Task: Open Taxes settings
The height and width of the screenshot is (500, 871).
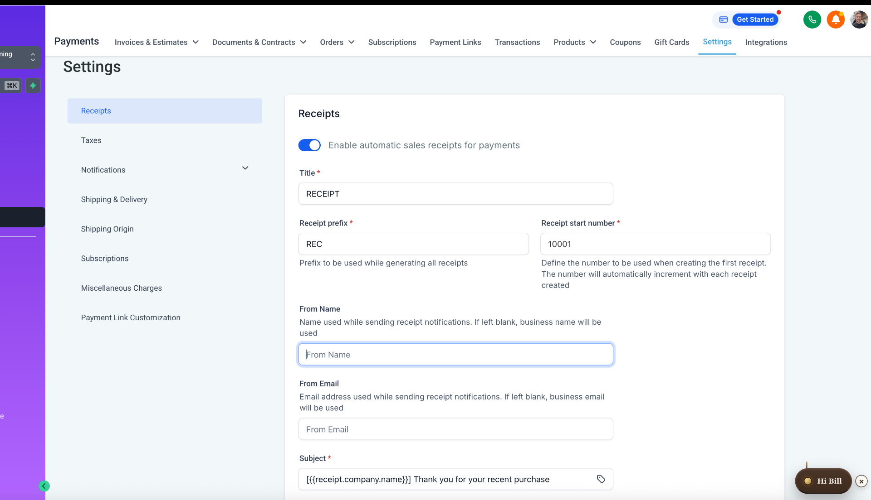Action: point(165,140)
